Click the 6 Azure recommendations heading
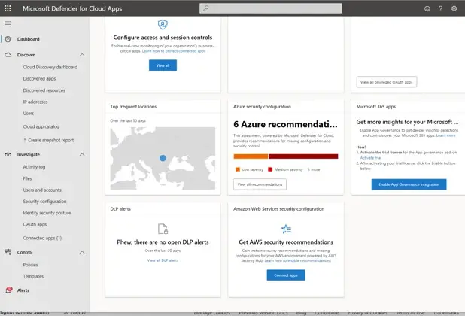This screenshot has width=465, height=316. pyautogui.click(x=285, y=124)
